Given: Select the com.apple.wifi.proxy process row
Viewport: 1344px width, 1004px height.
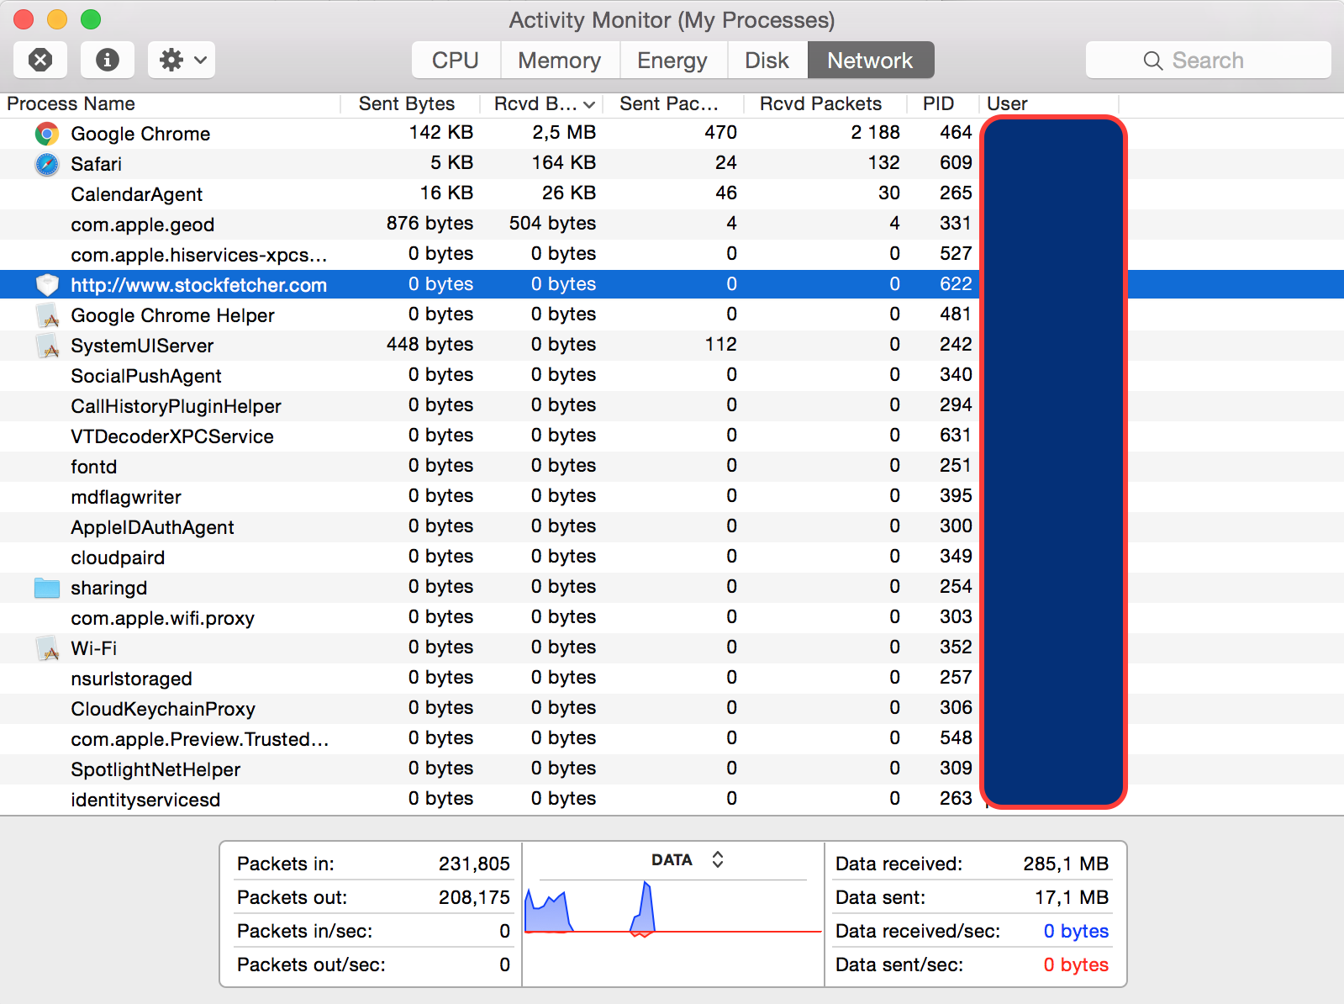Looking at the screenshot, I should (x=672, y=618).
